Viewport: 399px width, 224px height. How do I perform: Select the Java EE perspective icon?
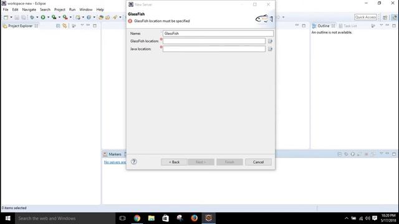click(394, 17)
